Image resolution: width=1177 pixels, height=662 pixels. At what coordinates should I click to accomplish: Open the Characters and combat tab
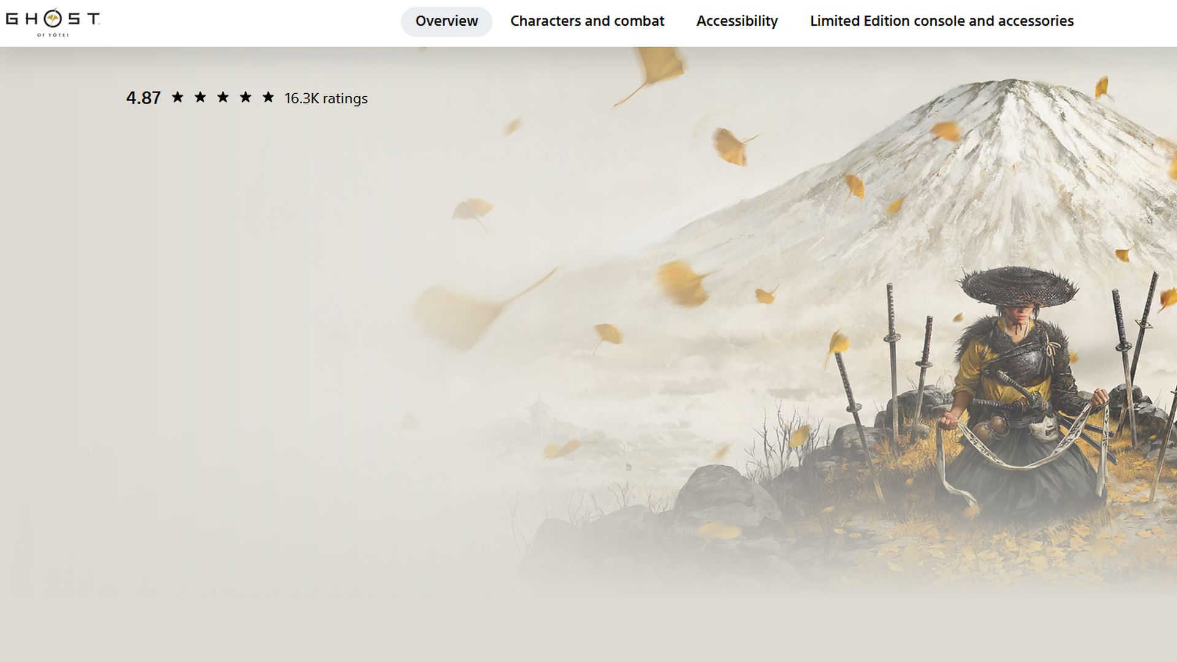tap(587, 21)
